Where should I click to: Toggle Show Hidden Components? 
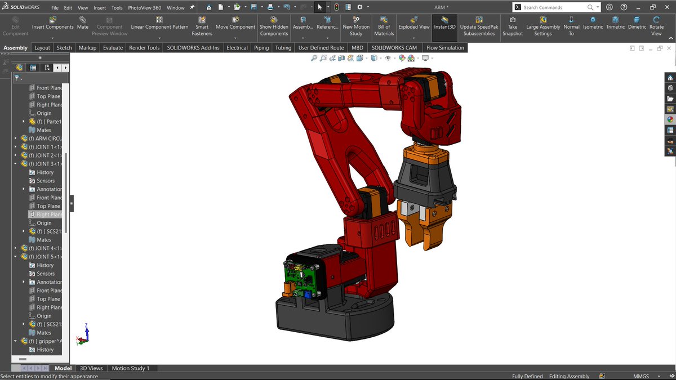(274, 26)
